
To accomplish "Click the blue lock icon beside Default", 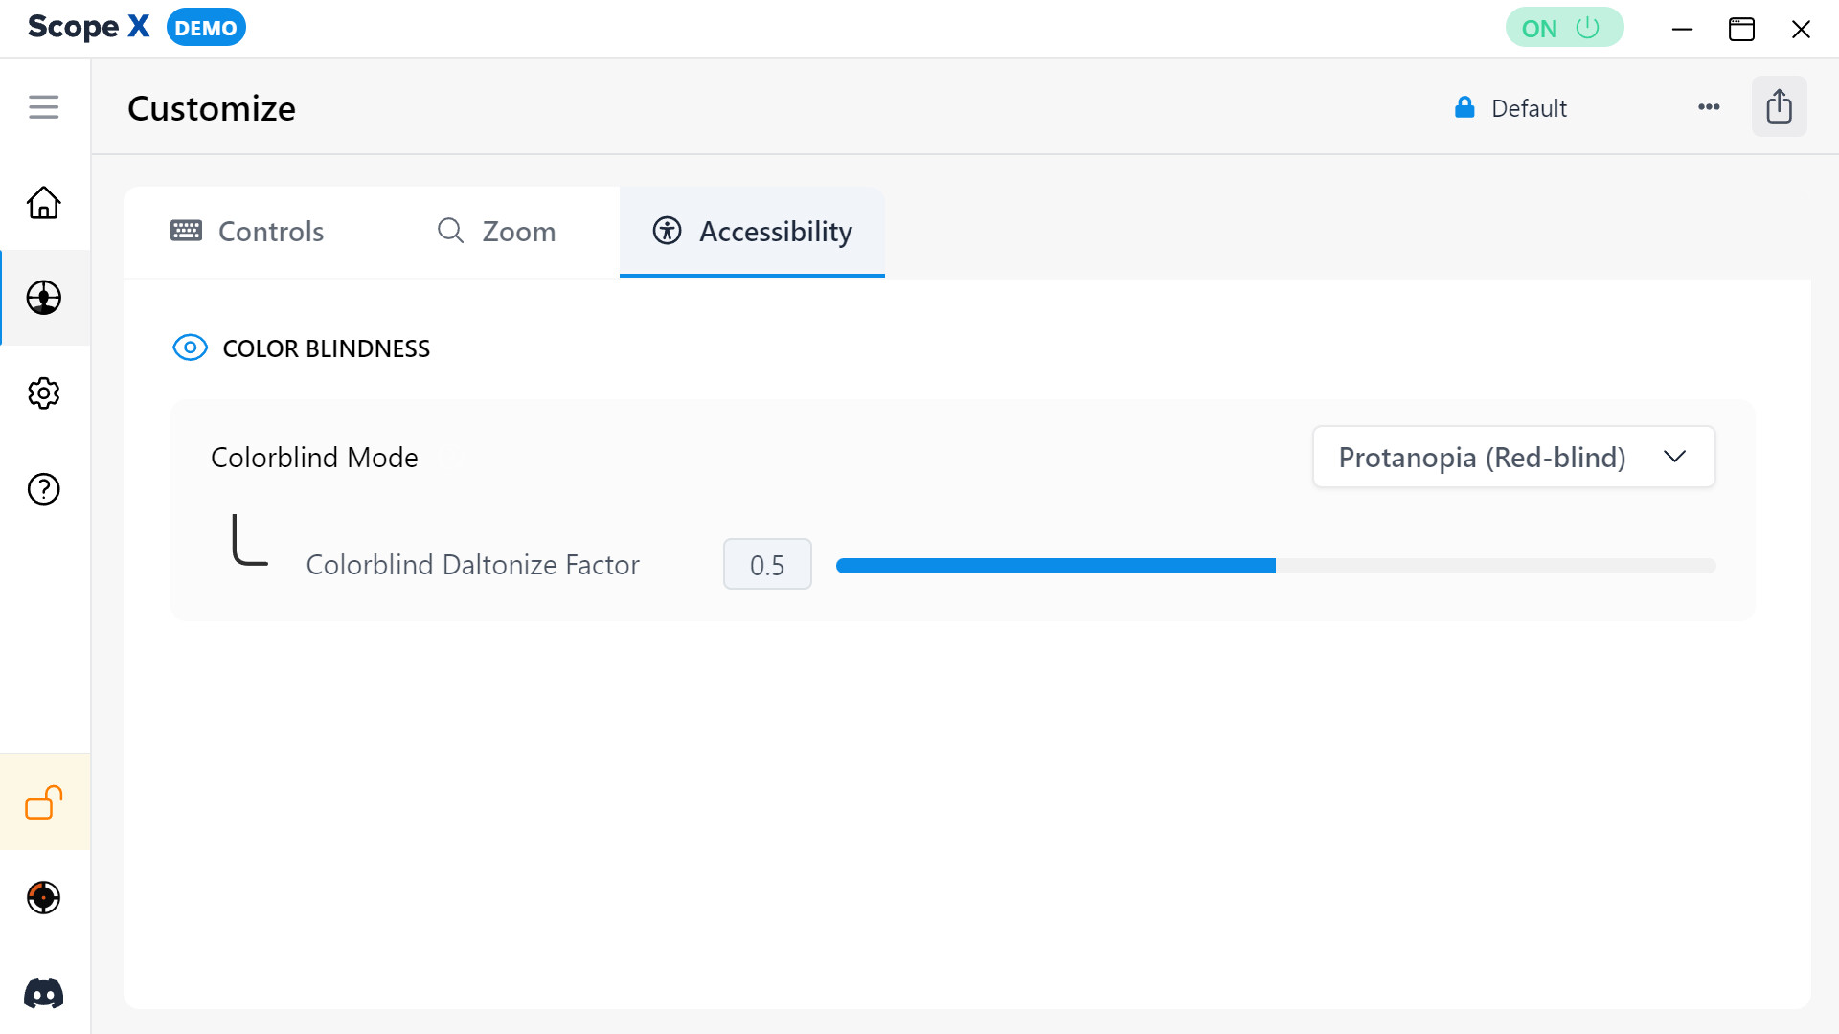I will point(1464,107).
